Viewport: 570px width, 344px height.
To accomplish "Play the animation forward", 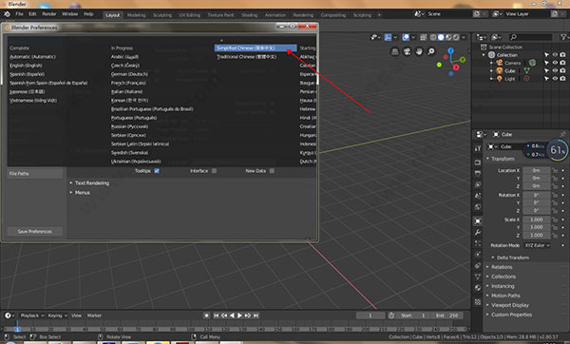I will click(x=239, y=315).
